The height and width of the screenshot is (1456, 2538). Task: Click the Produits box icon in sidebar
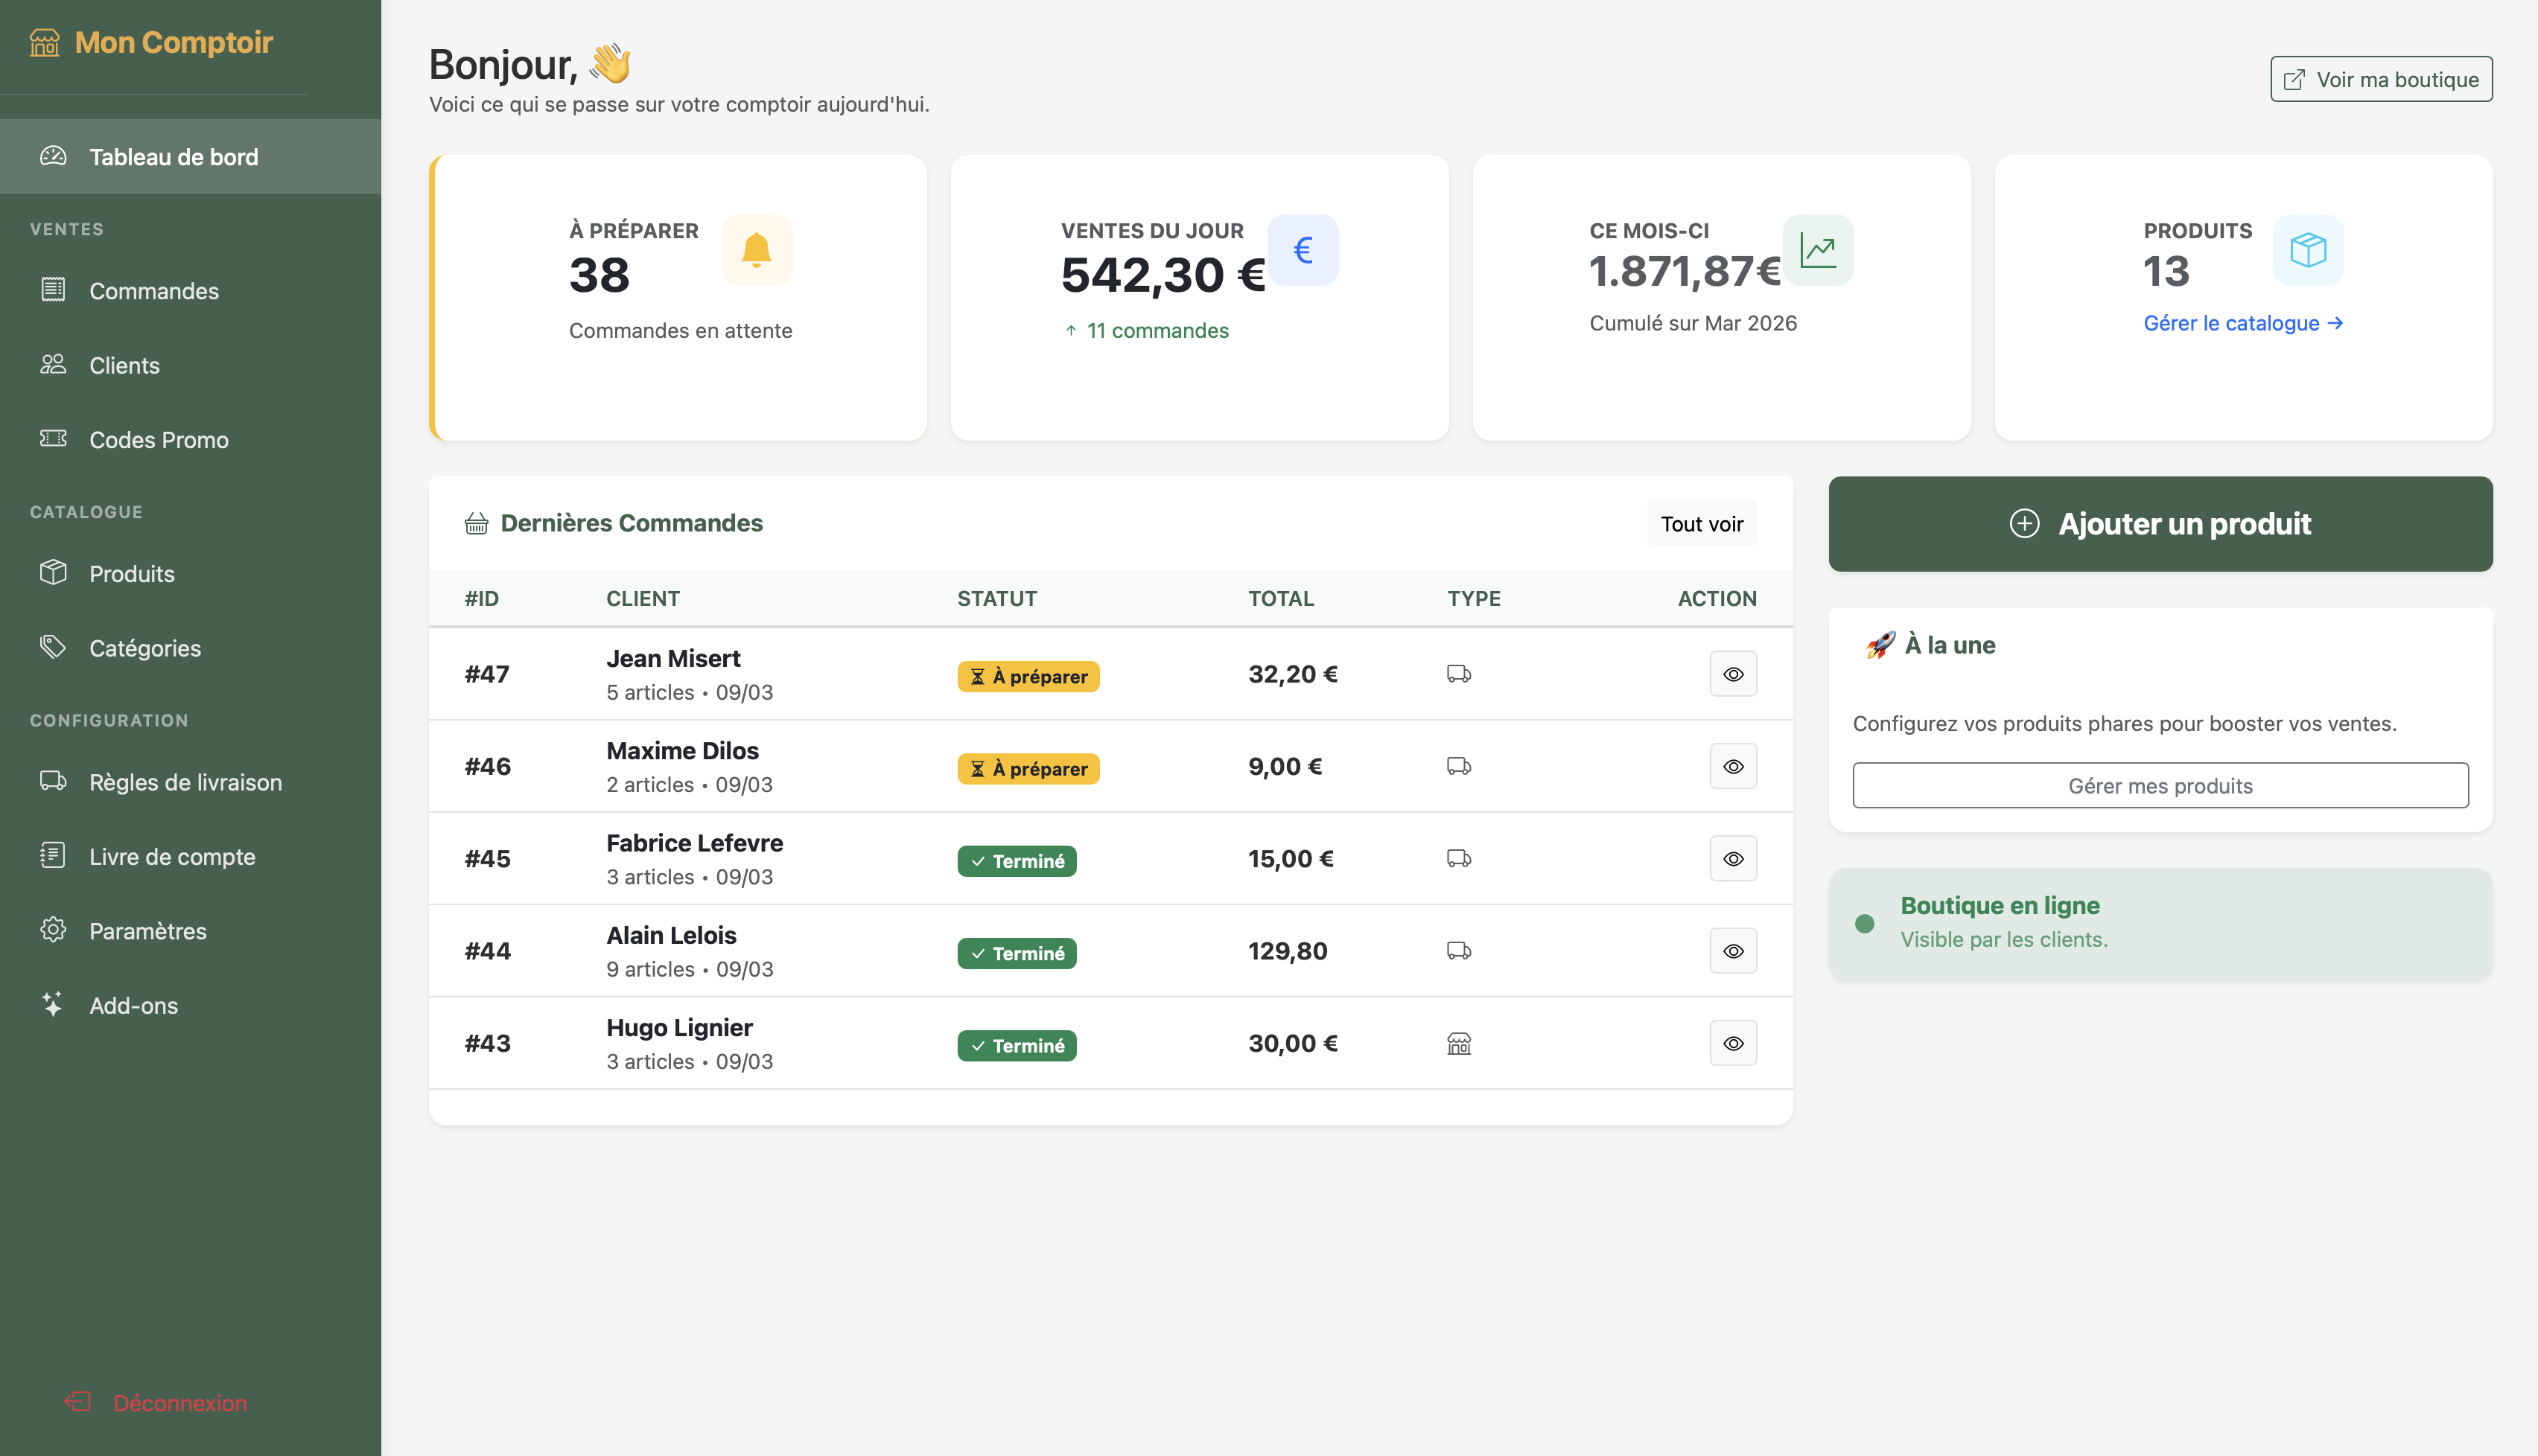coord(53,573)
